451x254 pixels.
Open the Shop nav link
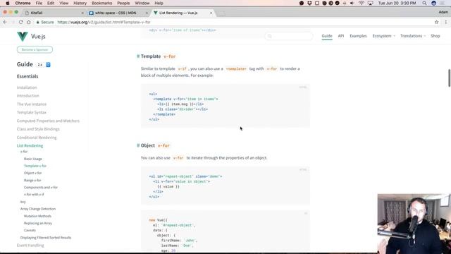click(x=435, y=36)
